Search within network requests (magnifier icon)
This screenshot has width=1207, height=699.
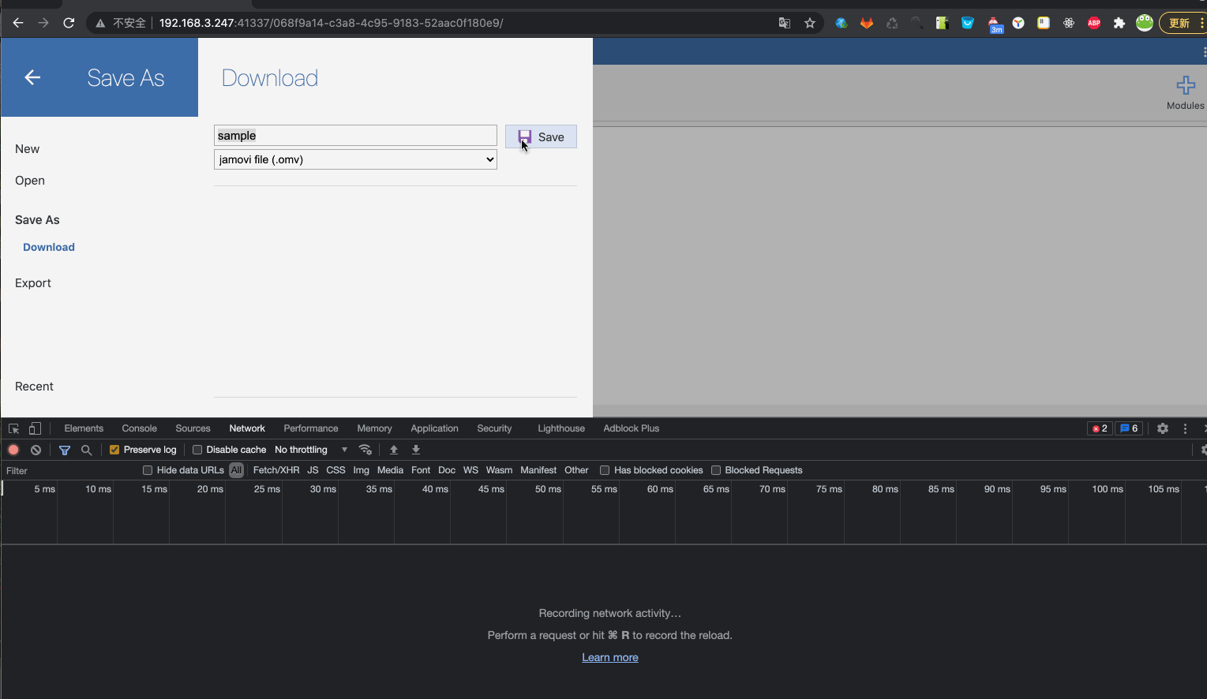87,450
